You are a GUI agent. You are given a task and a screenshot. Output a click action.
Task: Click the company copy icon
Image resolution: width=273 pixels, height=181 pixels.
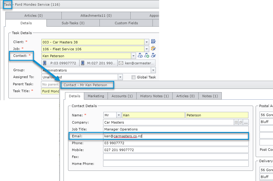(241, 122)
